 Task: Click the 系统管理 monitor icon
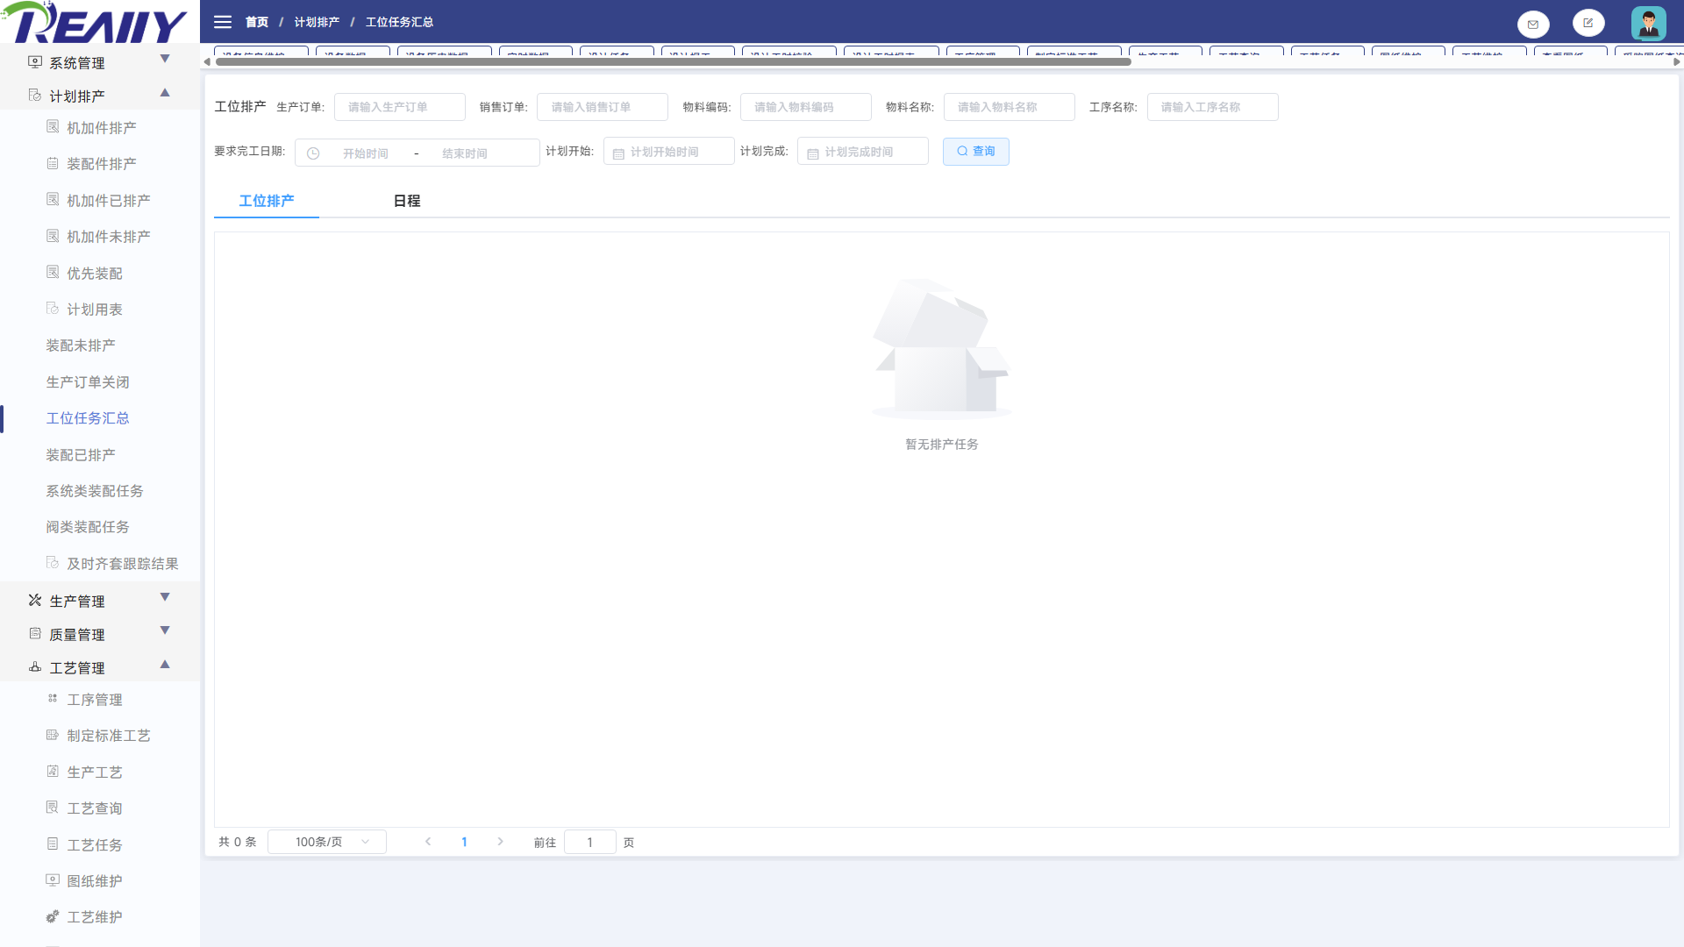tap(35, 62)
